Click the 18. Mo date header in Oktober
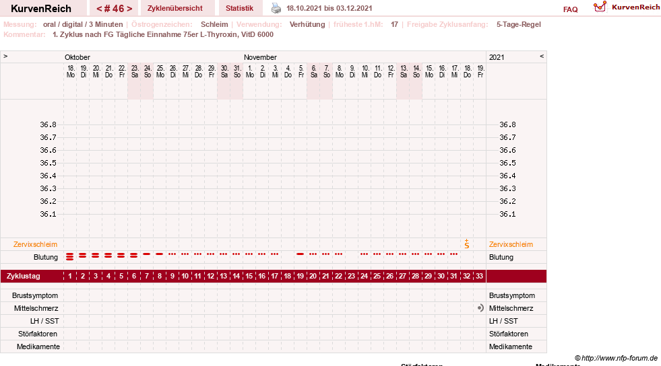This screenshot has width=661, height=366. pos(70,71)
